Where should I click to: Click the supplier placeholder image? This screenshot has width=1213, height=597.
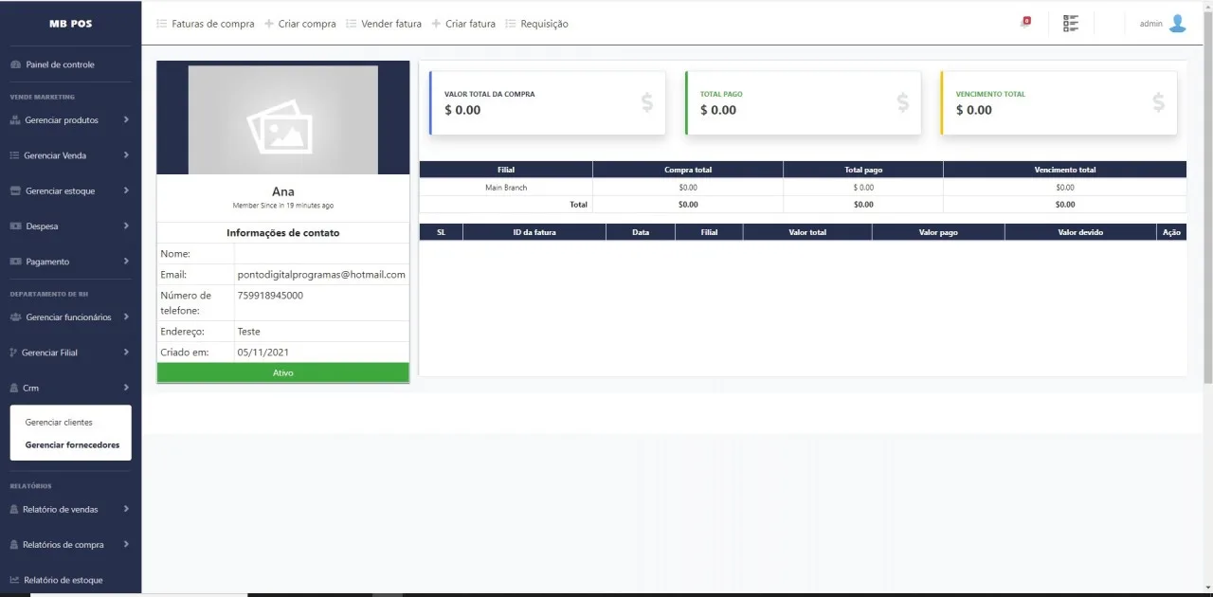pyautogui.click(x=283, y=119)
